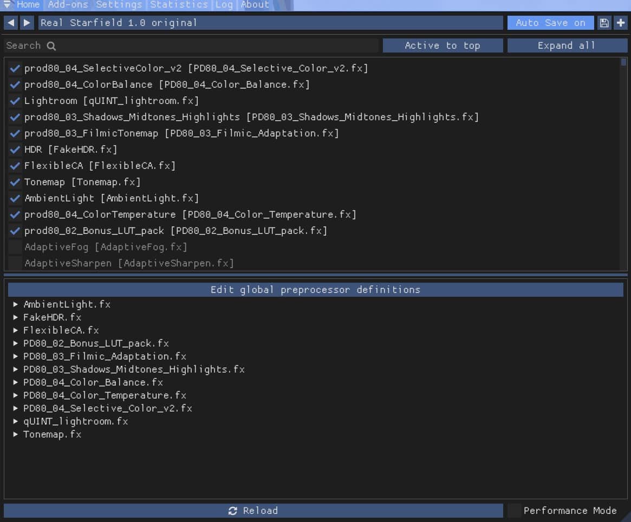Click the previous preset left arrow
Viewport: 631px width, 522px height.
[11, 23]
